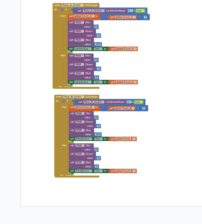Open RGB dropdown on Party_B then-branch Green call

[80, 122]
